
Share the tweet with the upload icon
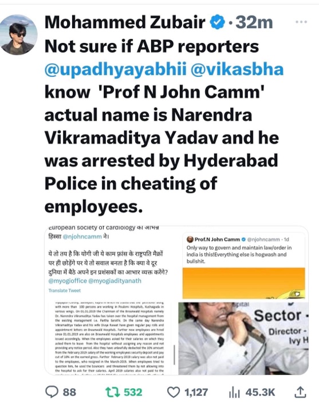(300, 392)
